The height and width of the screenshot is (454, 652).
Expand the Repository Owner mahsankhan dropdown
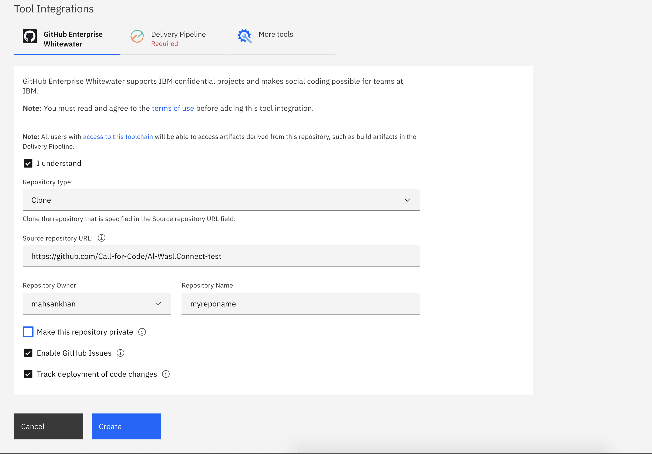click(97, 304)
